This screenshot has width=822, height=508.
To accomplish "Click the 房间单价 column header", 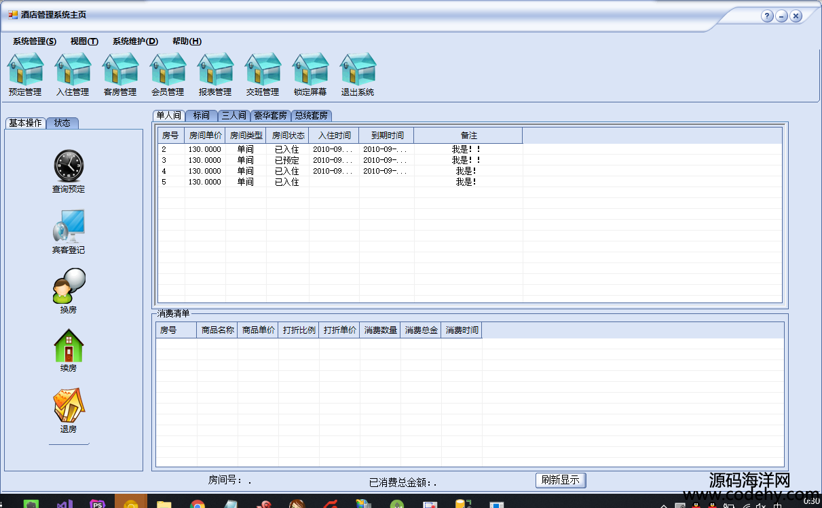I will click(x=205, y=136).
